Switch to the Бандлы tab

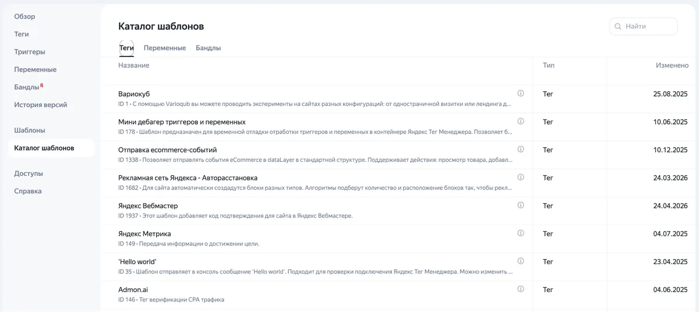(208, 48)
